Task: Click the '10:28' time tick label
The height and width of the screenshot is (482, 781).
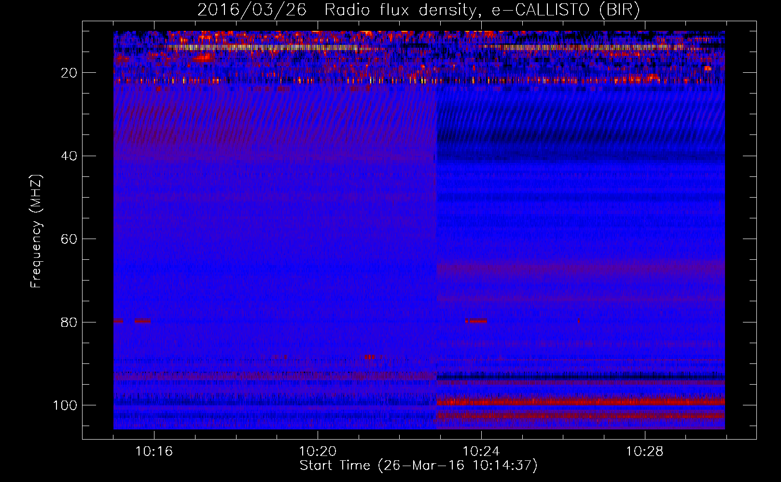Action: click(x=645, y=452)
